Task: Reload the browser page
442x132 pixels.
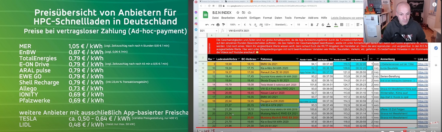Action: click(x=209, y=6)
